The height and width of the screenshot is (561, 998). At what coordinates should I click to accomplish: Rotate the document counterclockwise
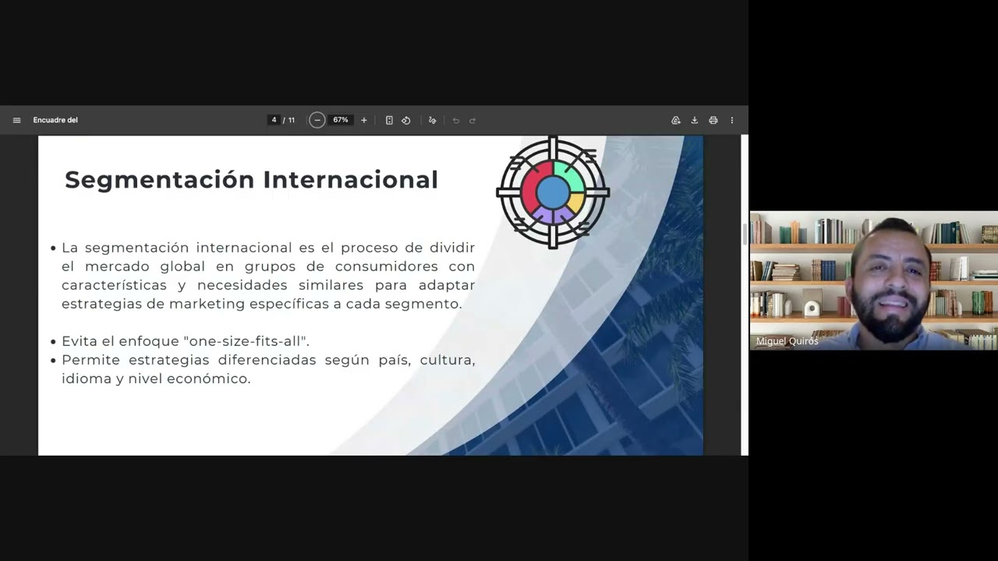[406, 120]
